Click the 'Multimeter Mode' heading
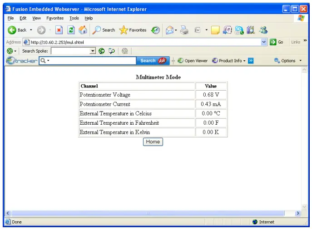The image size is (312, 229). [x=158, y=77]
